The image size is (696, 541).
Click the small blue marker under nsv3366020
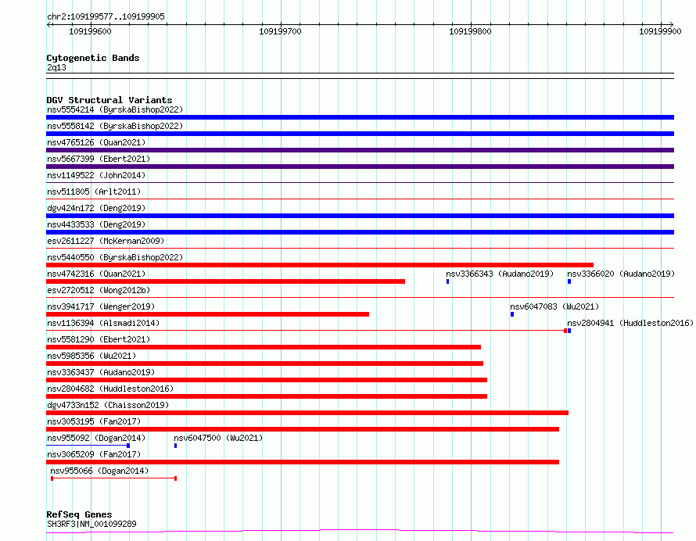point(569,281)
